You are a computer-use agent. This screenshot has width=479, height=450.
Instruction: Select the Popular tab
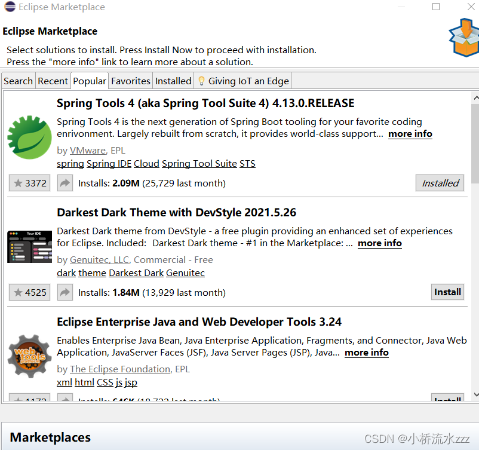pyautogui.click(x=90, y=81)
